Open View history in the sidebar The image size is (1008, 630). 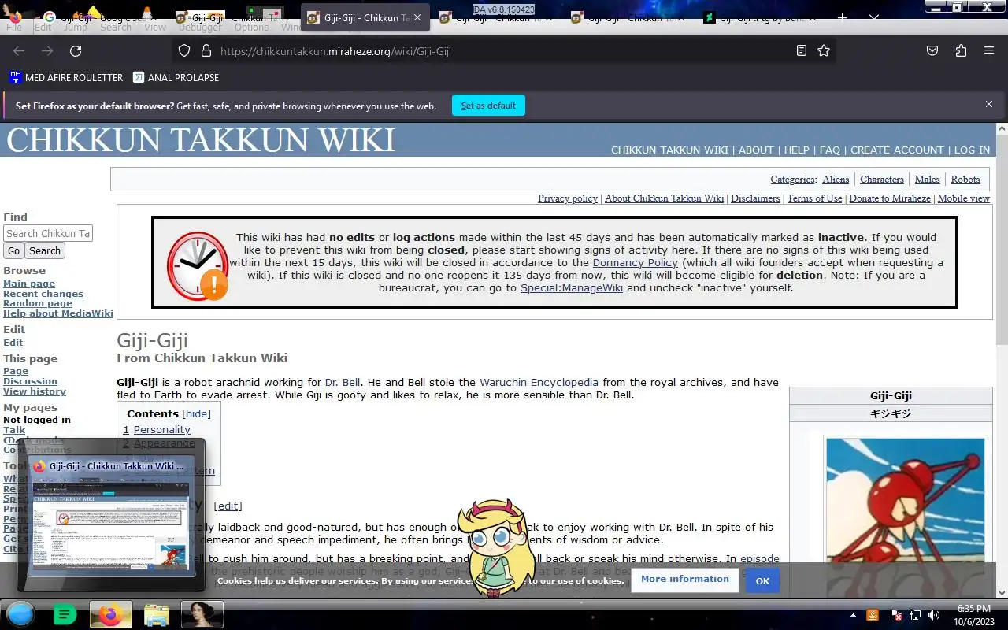(35, 391)
